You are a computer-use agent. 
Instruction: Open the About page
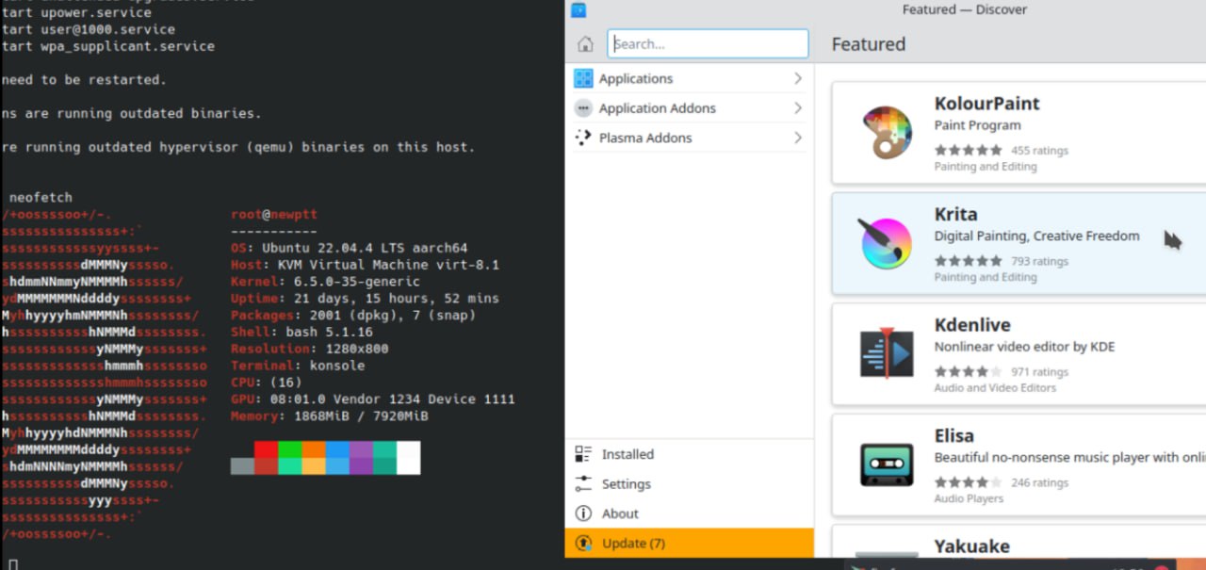coord(619,513)
